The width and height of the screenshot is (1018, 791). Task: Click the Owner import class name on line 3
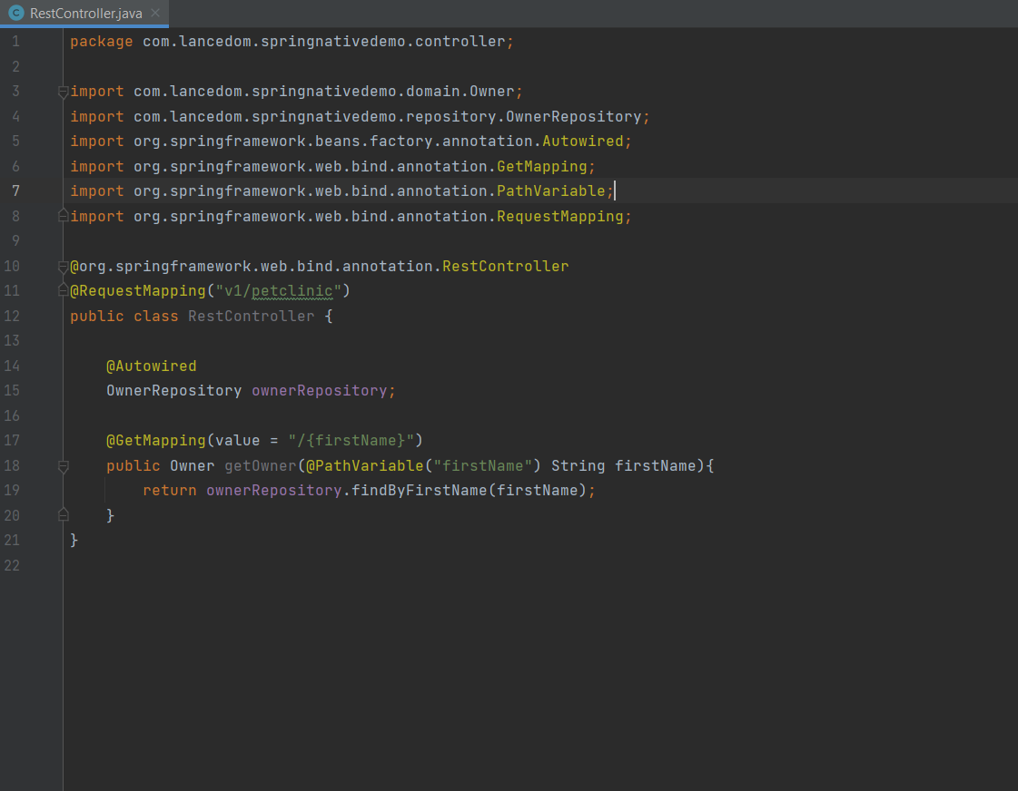coord(491,92)
